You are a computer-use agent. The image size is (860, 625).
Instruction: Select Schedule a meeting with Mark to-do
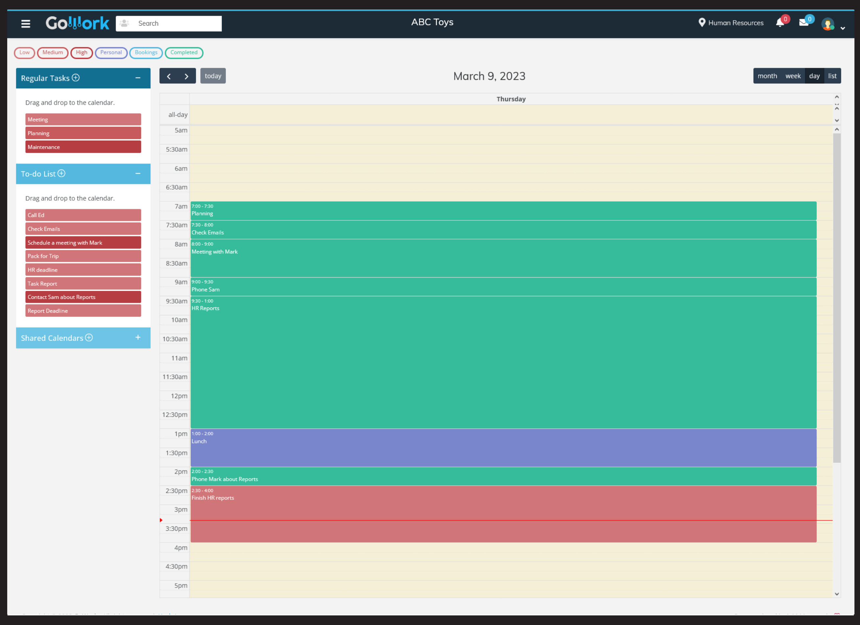pyautogui.click(x=83, y=243)
